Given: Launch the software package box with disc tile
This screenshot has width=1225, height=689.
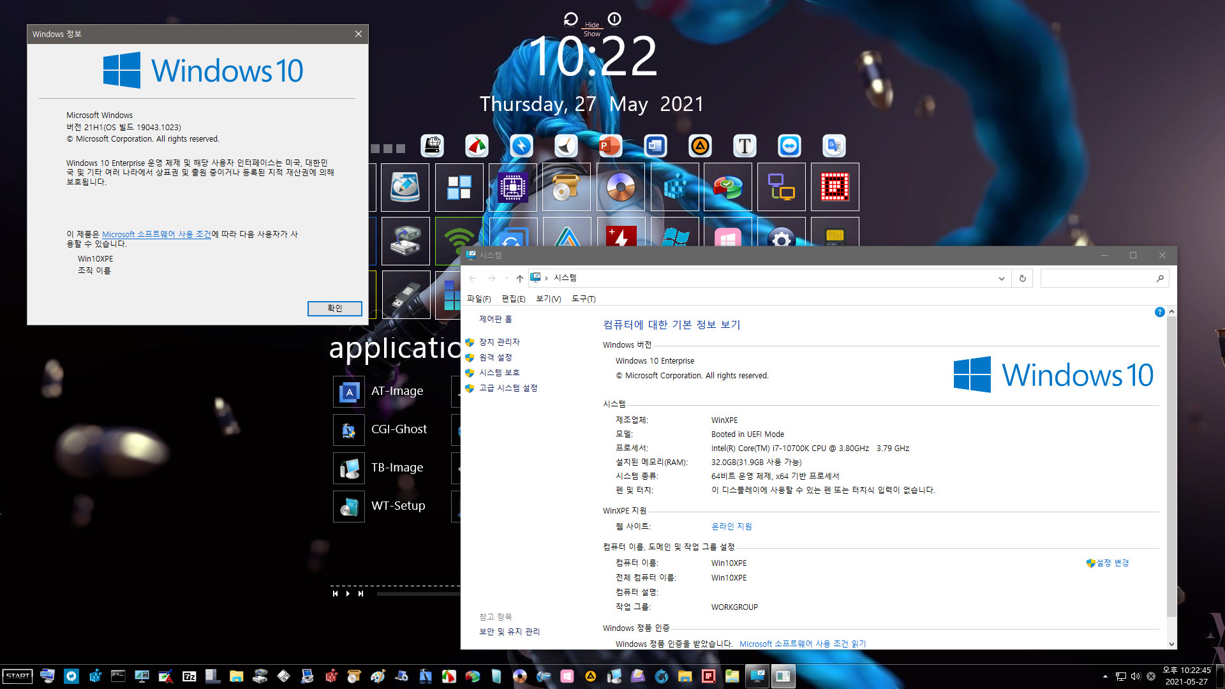Looking at the screenshot, I should tap(567, 187).
